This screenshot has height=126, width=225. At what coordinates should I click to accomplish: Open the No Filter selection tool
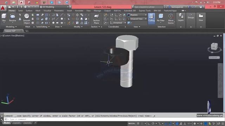161,18
